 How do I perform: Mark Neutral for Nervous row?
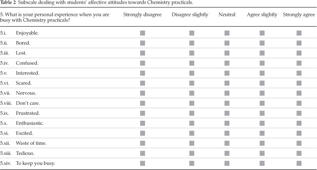227,93
